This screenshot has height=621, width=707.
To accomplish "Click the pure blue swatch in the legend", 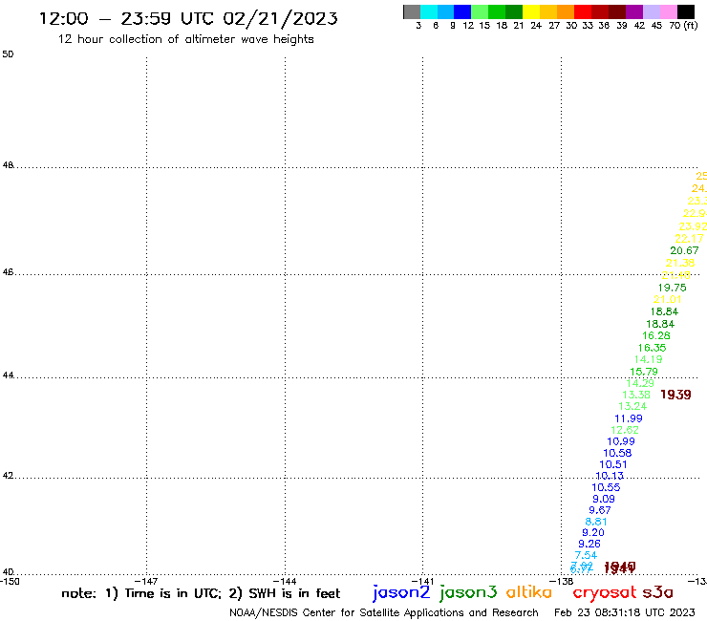I will 463,11.
